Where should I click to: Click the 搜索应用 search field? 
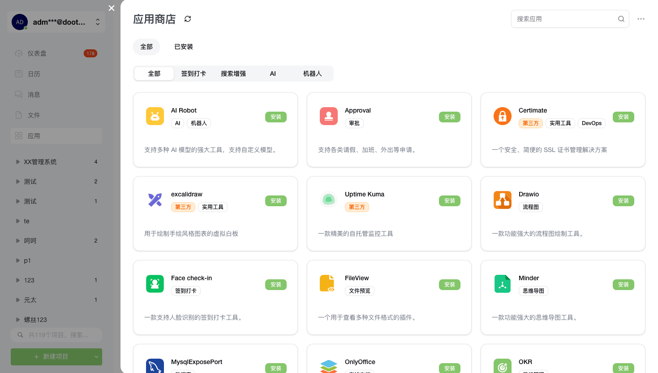pyautogui.click(x=564, y=19)
